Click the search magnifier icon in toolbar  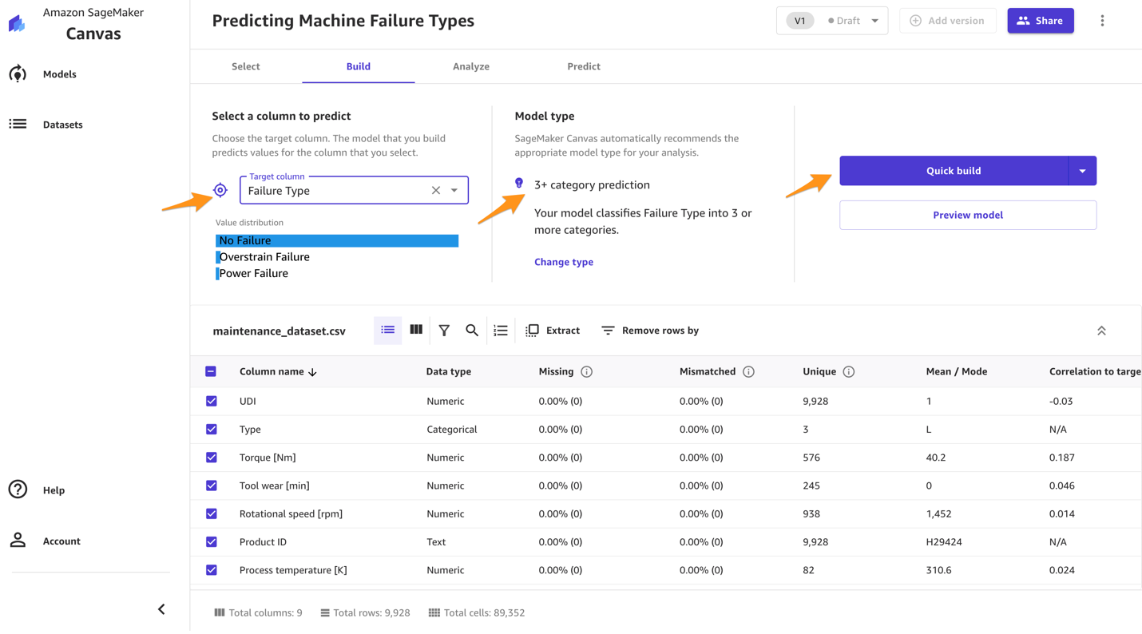point(472,331)
